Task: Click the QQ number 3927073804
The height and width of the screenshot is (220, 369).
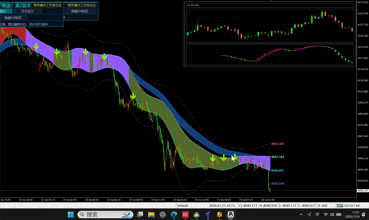Action: 38,24
